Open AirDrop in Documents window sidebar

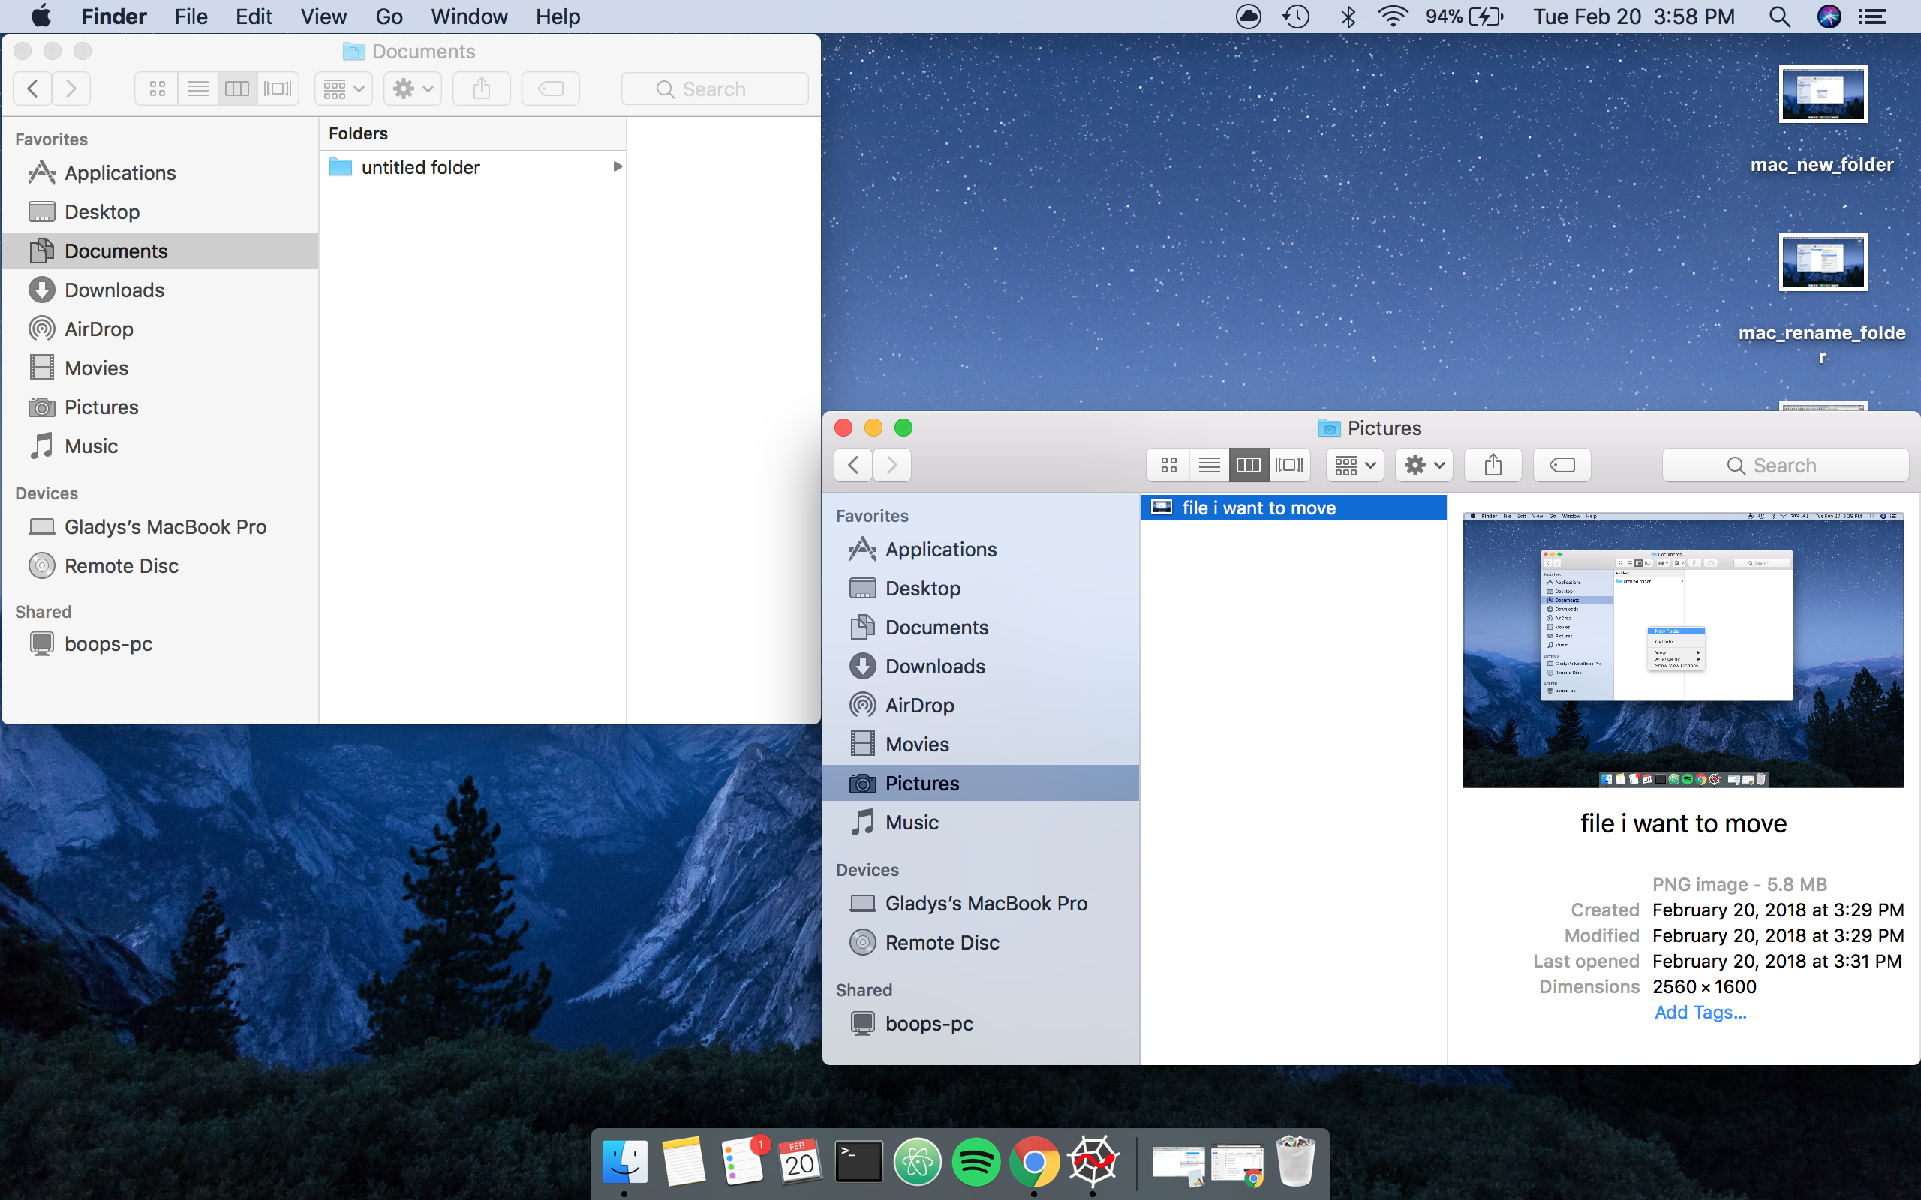point(161,328)
